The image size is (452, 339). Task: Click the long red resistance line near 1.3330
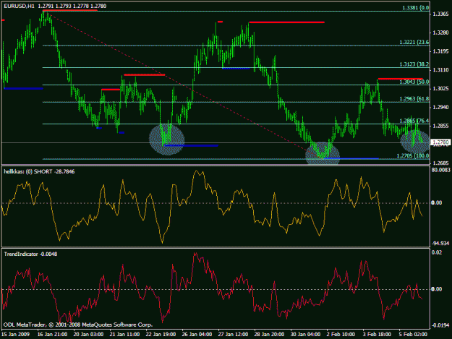pyautogui.click(x=287, y=22)
